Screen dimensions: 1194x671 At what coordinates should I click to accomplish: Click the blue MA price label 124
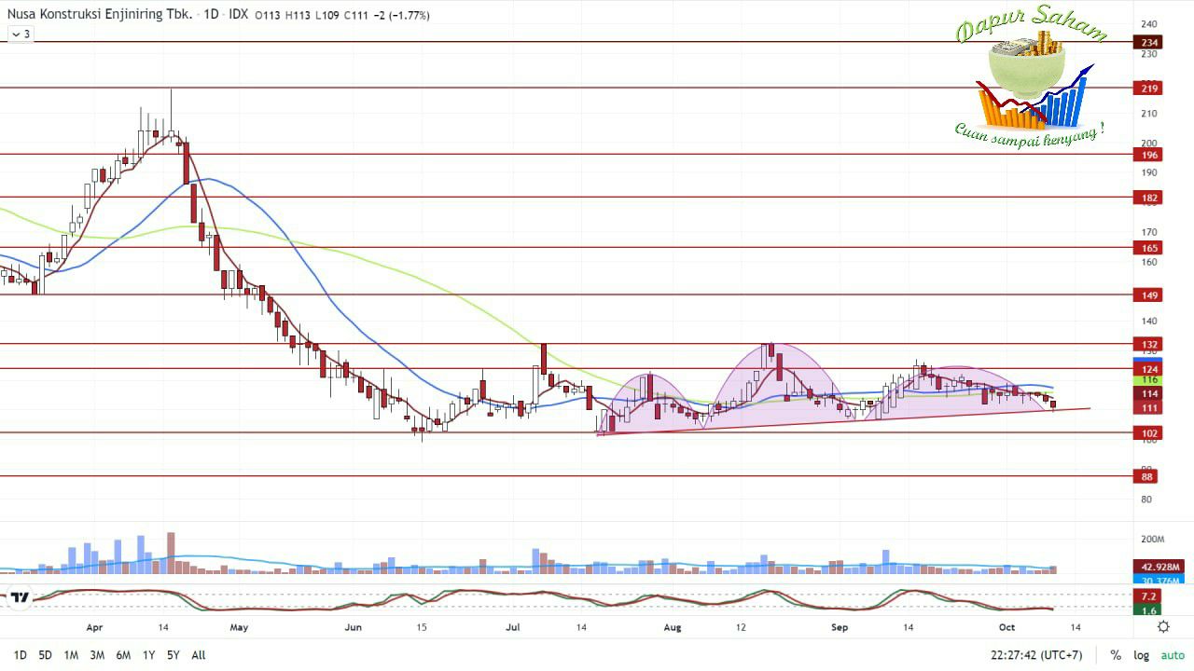click(x=1148, y=368)
